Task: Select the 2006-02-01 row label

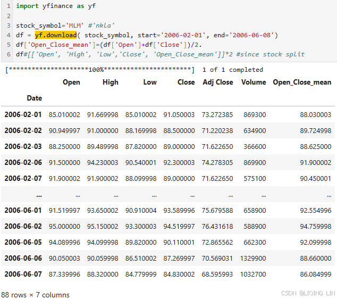Action: coord(23,114)
